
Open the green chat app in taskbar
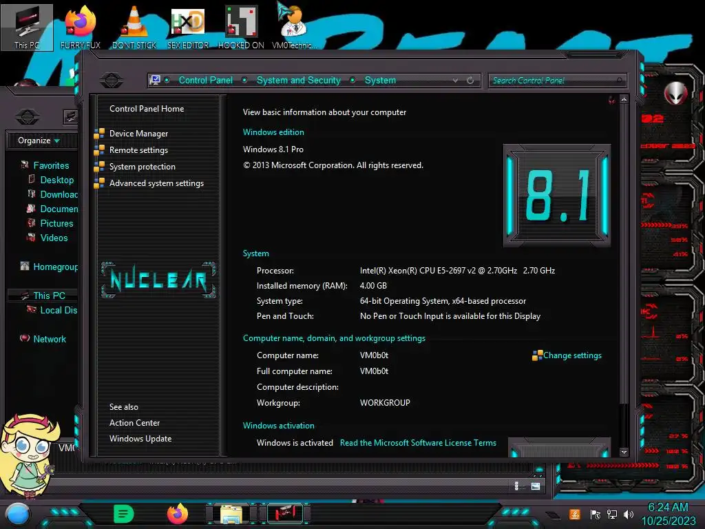124,514
